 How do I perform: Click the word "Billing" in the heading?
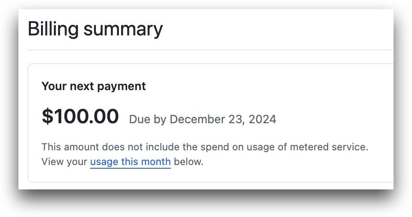coord(53,29)
